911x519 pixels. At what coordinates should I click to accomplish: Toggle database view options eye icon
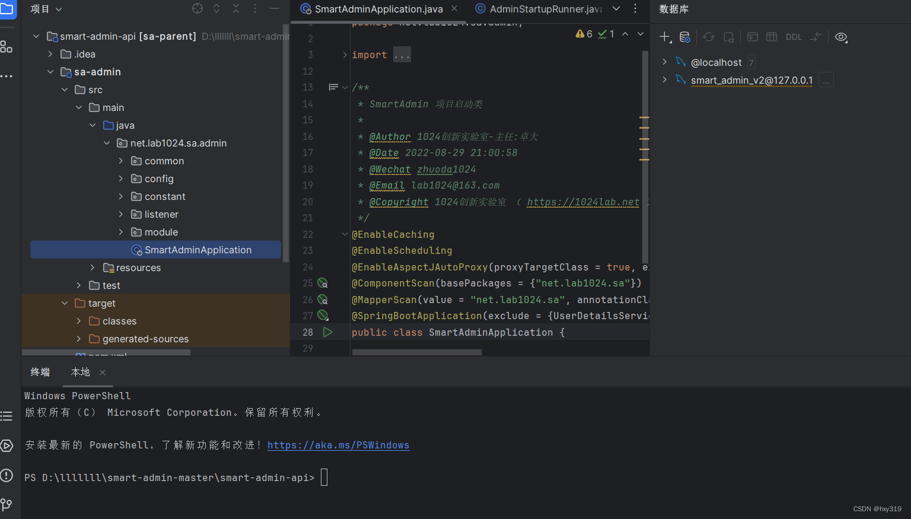click(841, 37)
